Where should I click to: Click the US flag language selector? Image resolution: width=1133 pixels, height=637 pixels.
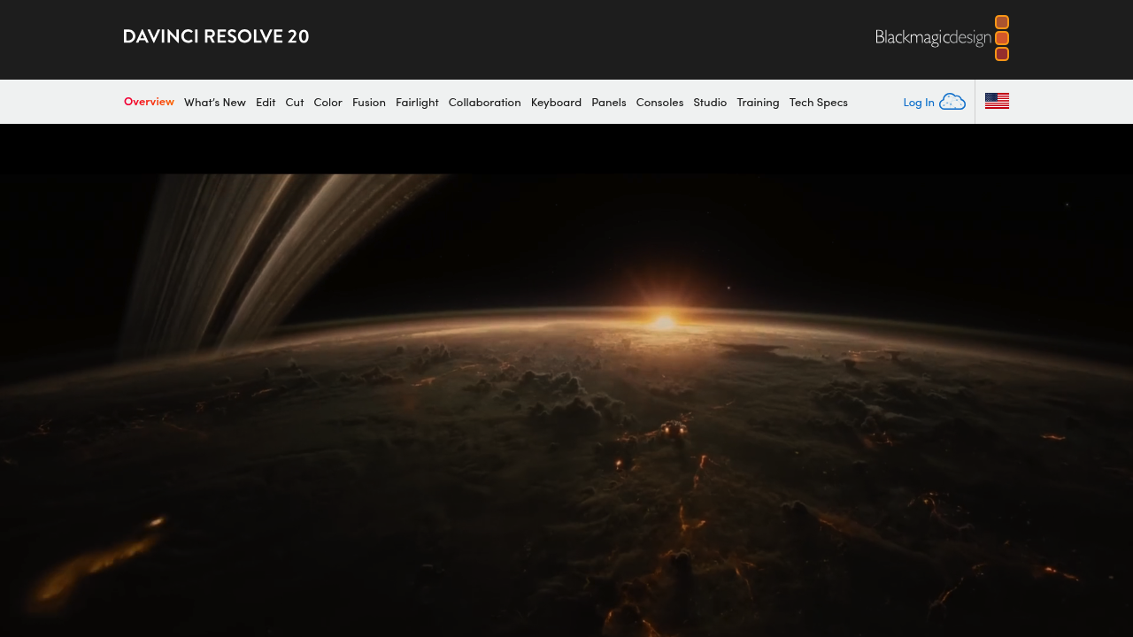pyautogui.click(x=997, y=101)
